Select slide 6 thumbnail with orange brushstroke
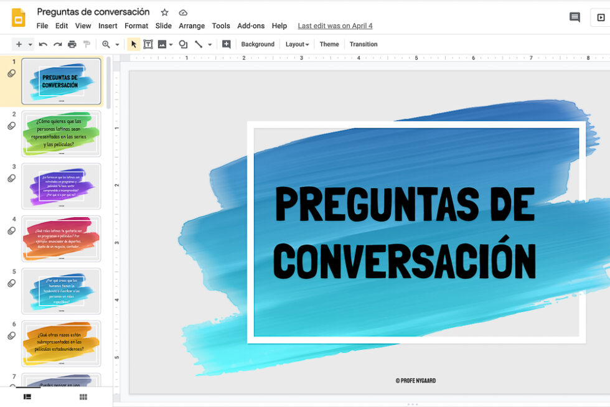The height and width of the screenshot is (407, 610). 61,343
